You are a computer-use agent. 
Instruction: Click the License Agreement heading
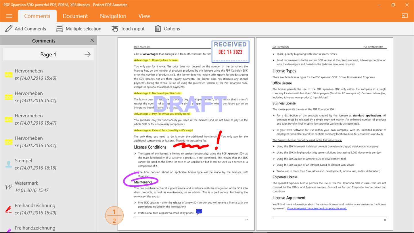tap(289, 198)
